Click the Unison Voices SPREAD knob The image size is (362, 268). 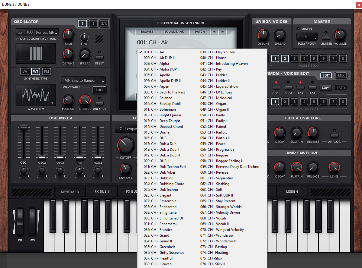pos(280,35)
